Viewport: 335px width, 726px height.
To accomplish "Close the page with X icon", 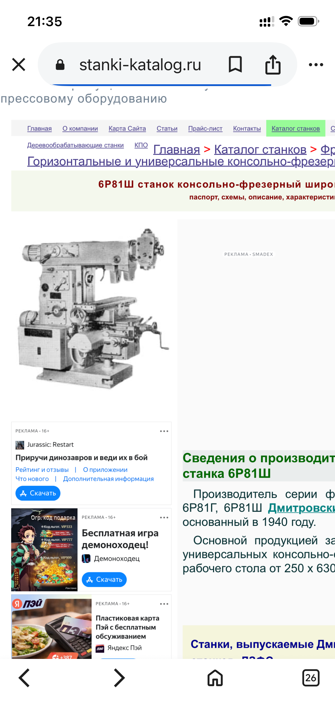I will [19, 65].
